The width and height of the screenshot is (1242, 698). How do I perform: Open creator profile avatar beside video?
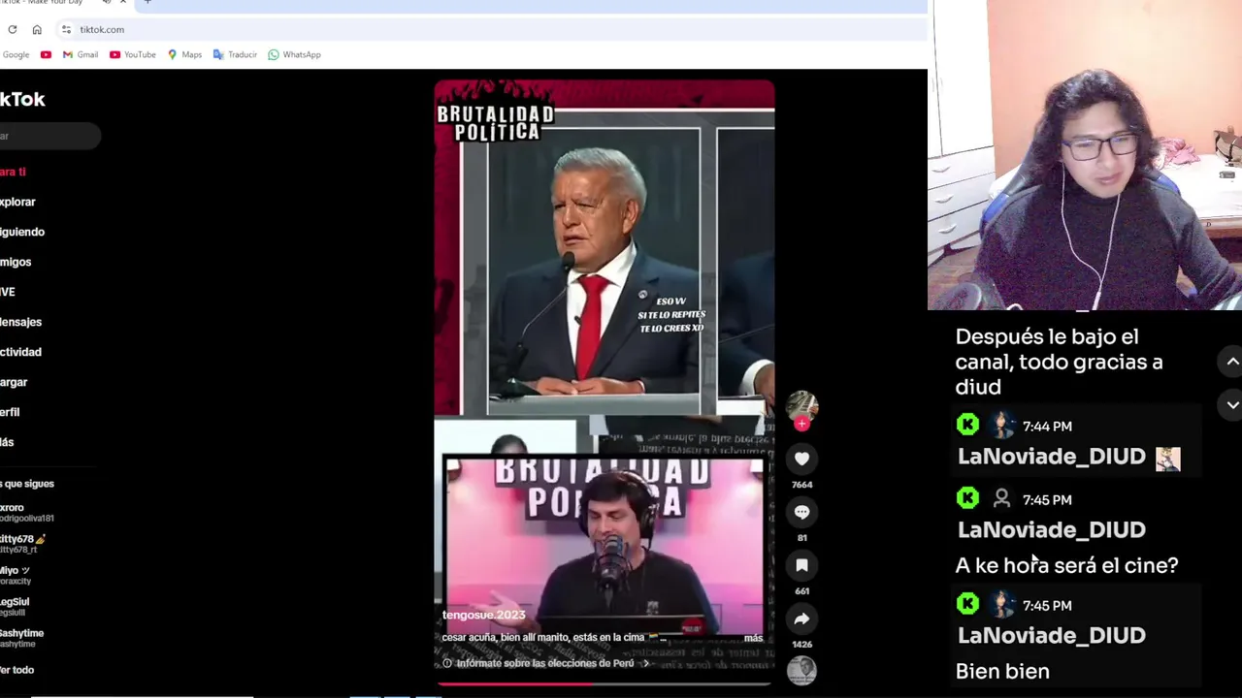[x=801, y=406]
